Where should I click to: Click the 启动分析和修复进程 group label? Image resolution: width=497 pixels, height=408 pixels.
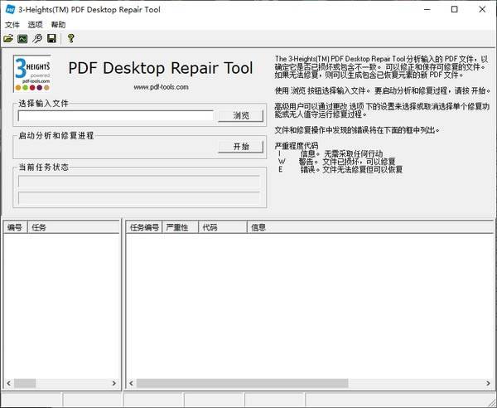point(56,135)
